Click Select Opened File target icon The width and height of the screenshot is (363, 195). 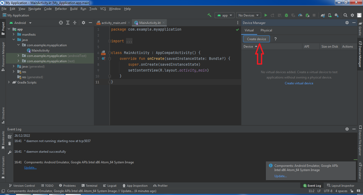pyautogui.click(x=61, y=23)
